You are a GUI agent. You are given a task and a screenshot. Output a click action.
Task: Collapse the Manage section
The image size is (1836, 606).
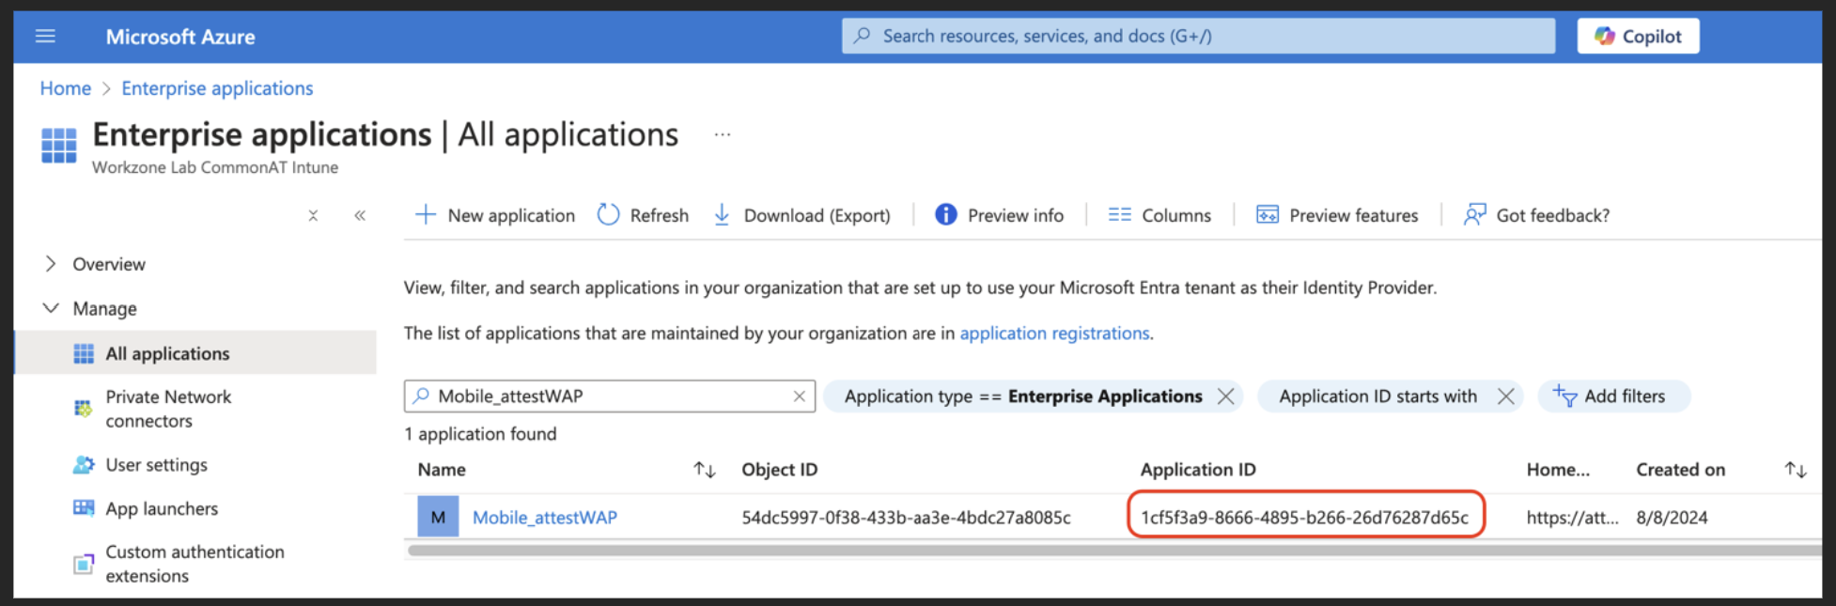[x=51, y=308]
